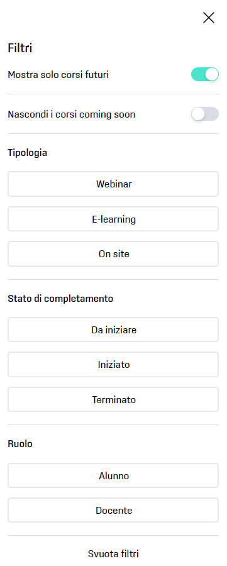The image size is (227, 566).
Task: Filter by the Docente role
Action: pyautogui.click(x=113, y=511)
